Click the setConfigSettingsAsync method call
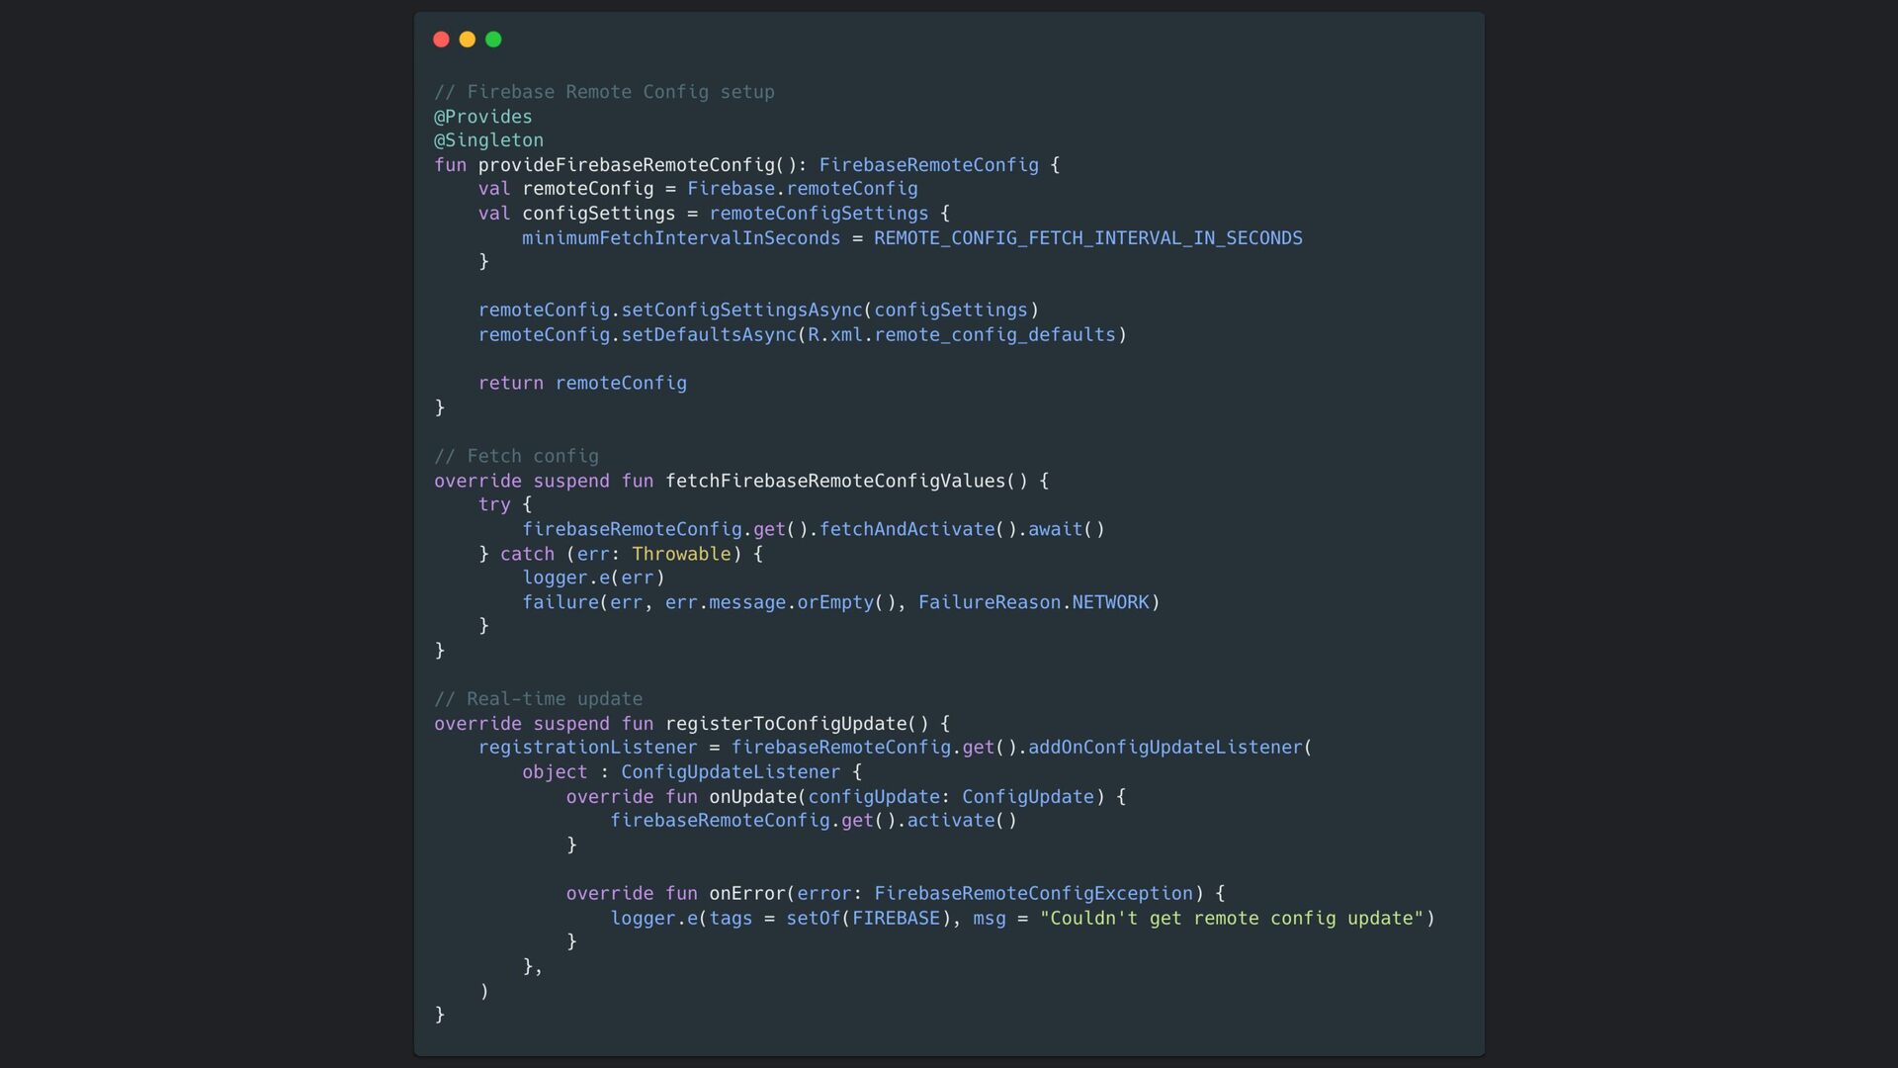 [x=741, y=311]
